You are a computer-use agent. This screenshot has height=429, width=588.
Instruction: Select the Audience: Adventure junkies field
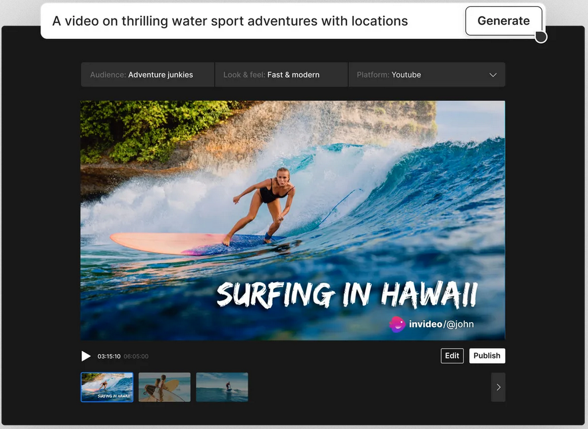click(148, 75)
